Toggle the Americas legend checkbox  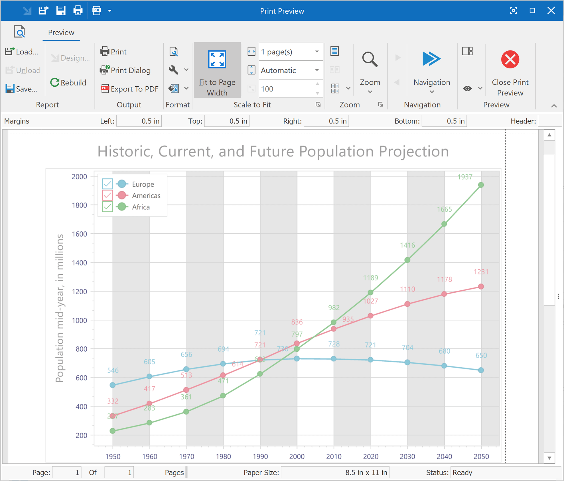[x=107, y=195]
